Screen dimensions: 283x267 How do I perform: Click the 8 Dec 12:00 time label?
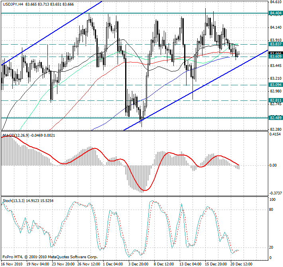[164, 264]
